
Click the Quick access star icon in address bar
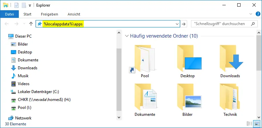point(40,24)
